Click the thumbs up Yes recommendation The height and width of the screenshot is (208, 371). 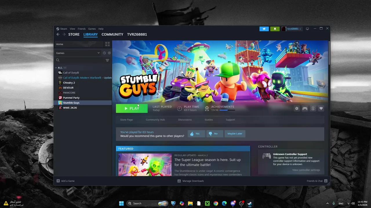(196, 134)
